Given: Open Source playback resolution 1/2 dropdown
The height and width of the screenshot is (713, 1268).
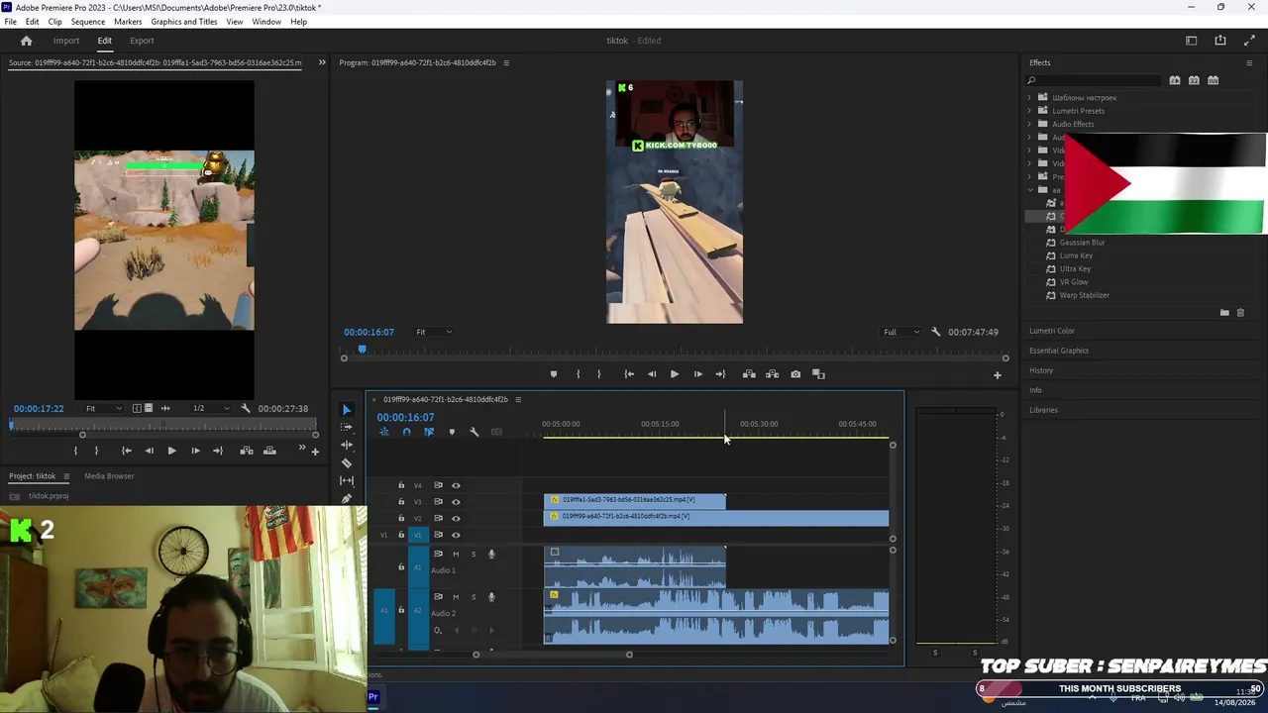Looking at the screenshot, I should click(210, 408).
